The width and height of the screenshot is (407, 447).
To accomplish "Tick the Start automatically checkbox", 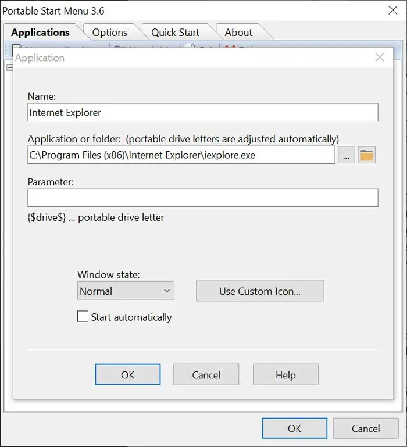I will 83,316.
